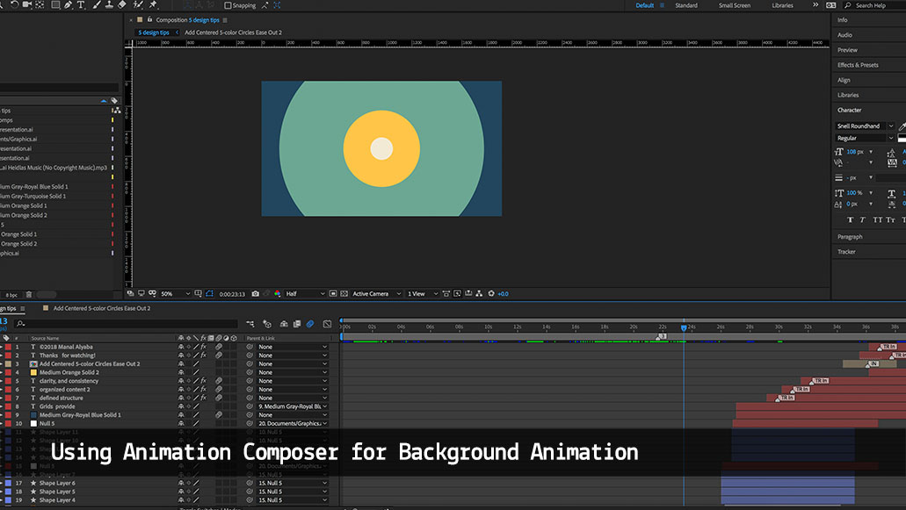Switch to the Small Screen workspace
Viewport: 906px width, 510px height.
point(735,5)
